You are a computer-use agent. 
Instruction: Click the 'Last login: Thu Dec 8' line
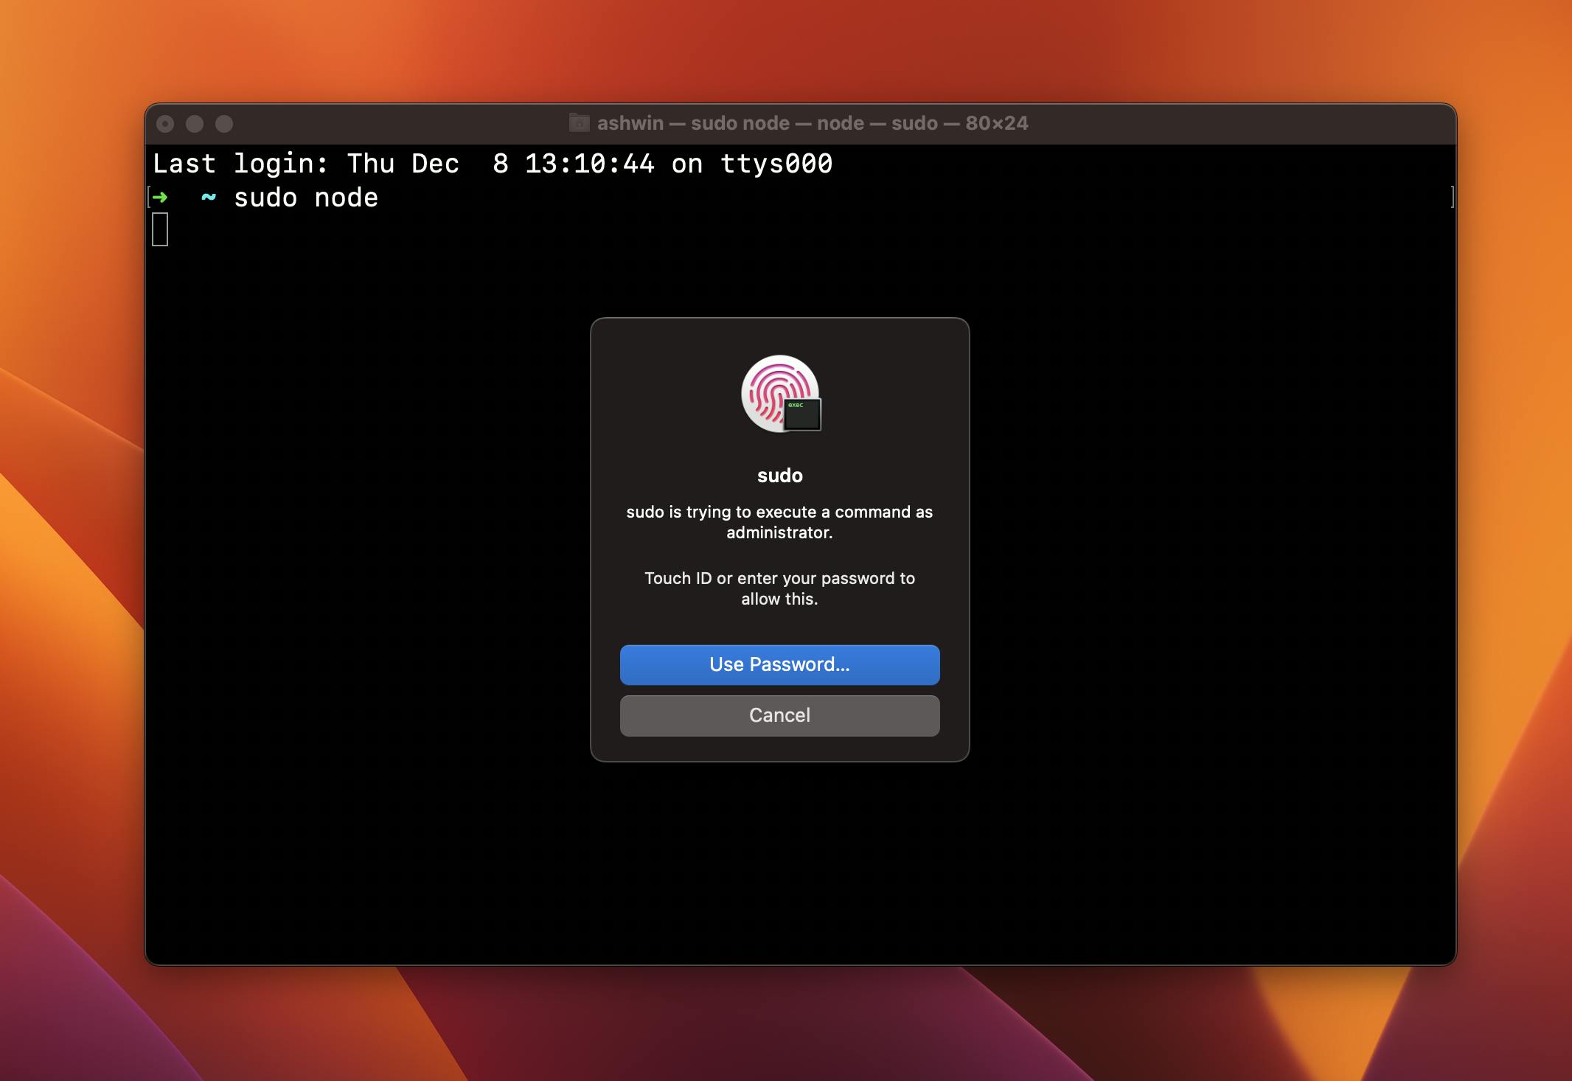point(493,164)
